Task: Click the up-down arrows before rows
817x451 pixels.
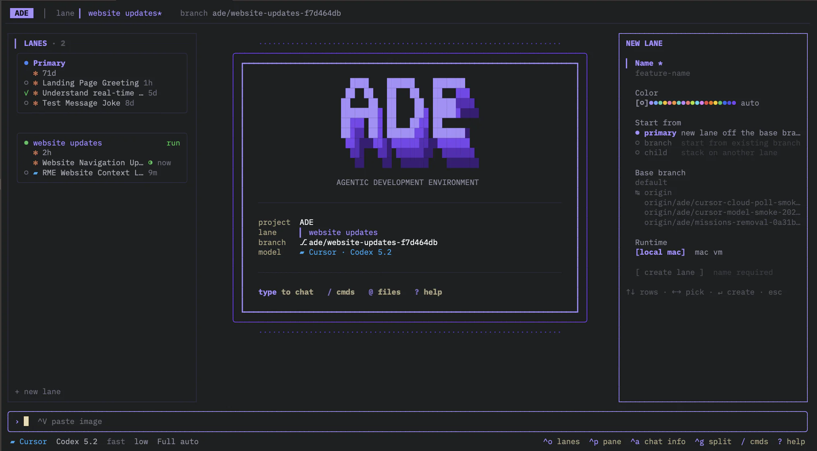Action: click(630, 292)
